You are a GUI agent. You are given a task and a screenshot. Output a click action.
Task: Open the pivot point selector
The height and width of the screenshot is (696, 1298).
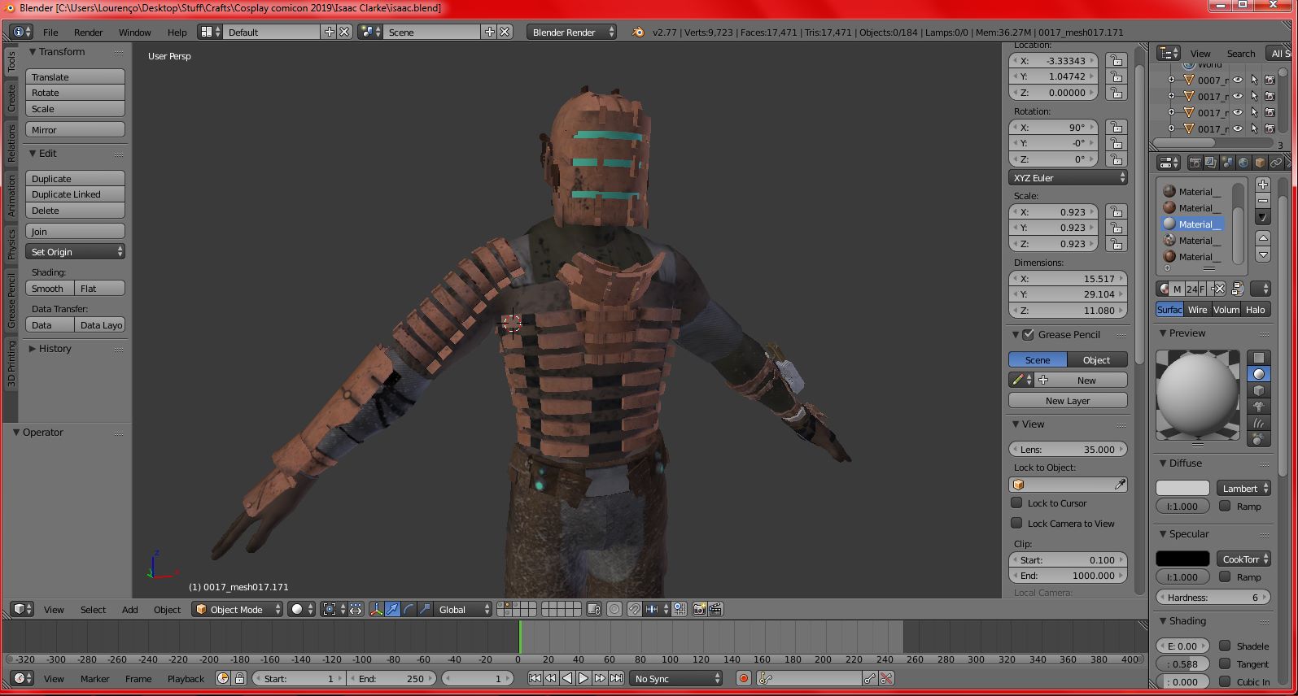pos(334,609)
